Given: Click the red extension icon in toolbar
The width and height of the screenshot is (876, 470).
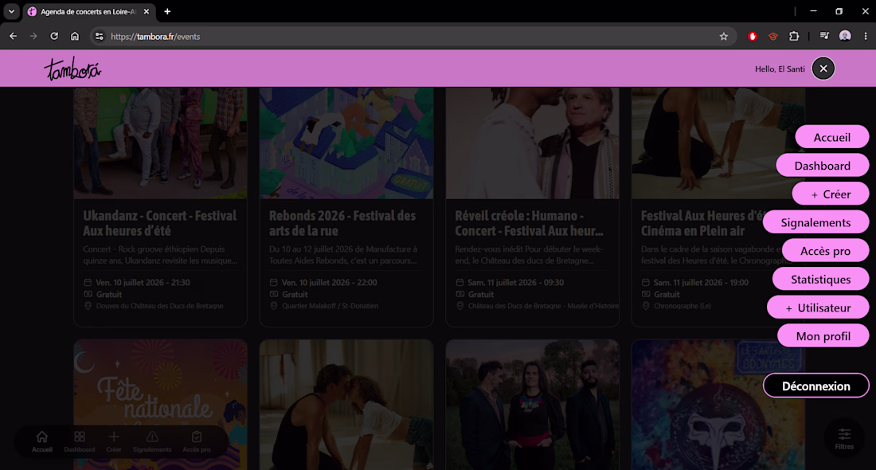Looking at the screenshot, I should [x=753, y=37].
